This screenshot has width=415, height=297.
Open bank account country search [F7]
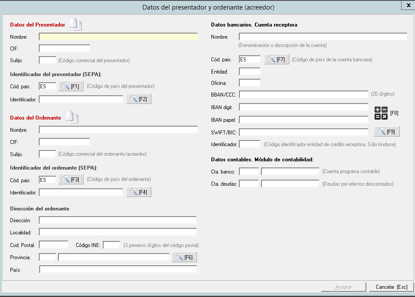point(277,60)
